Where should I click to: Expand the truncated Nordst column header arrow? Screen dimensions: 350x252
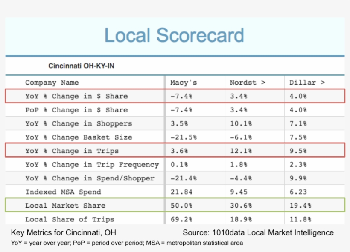[x=263, y=83]
